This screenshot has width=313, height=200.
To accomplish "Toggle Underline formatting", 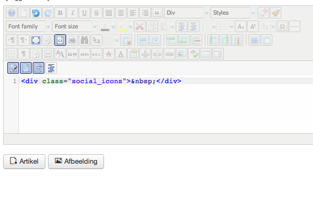I will click(x=84, y=13).
